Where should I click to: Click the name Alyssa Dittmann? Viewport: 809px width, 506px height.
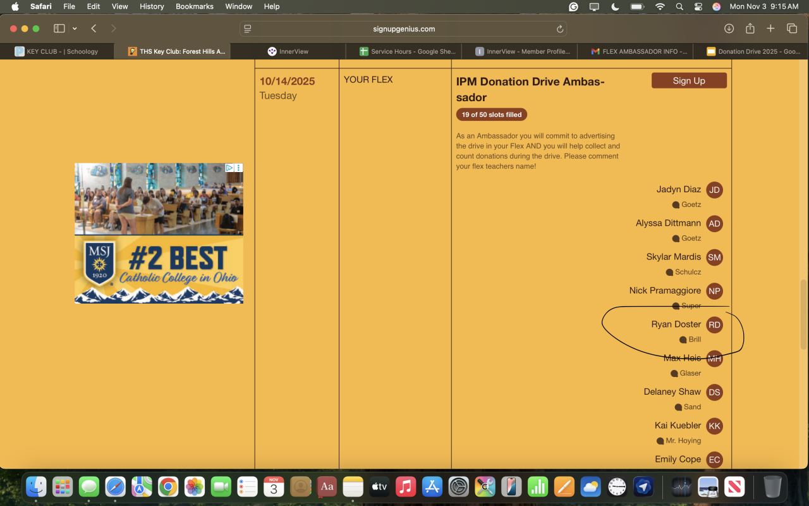(x=668, y=223)
